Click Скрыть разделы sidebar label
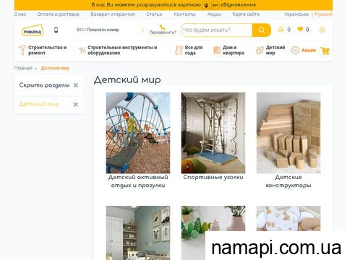Viewport: 347px width, 260px height. coord(44,85)
